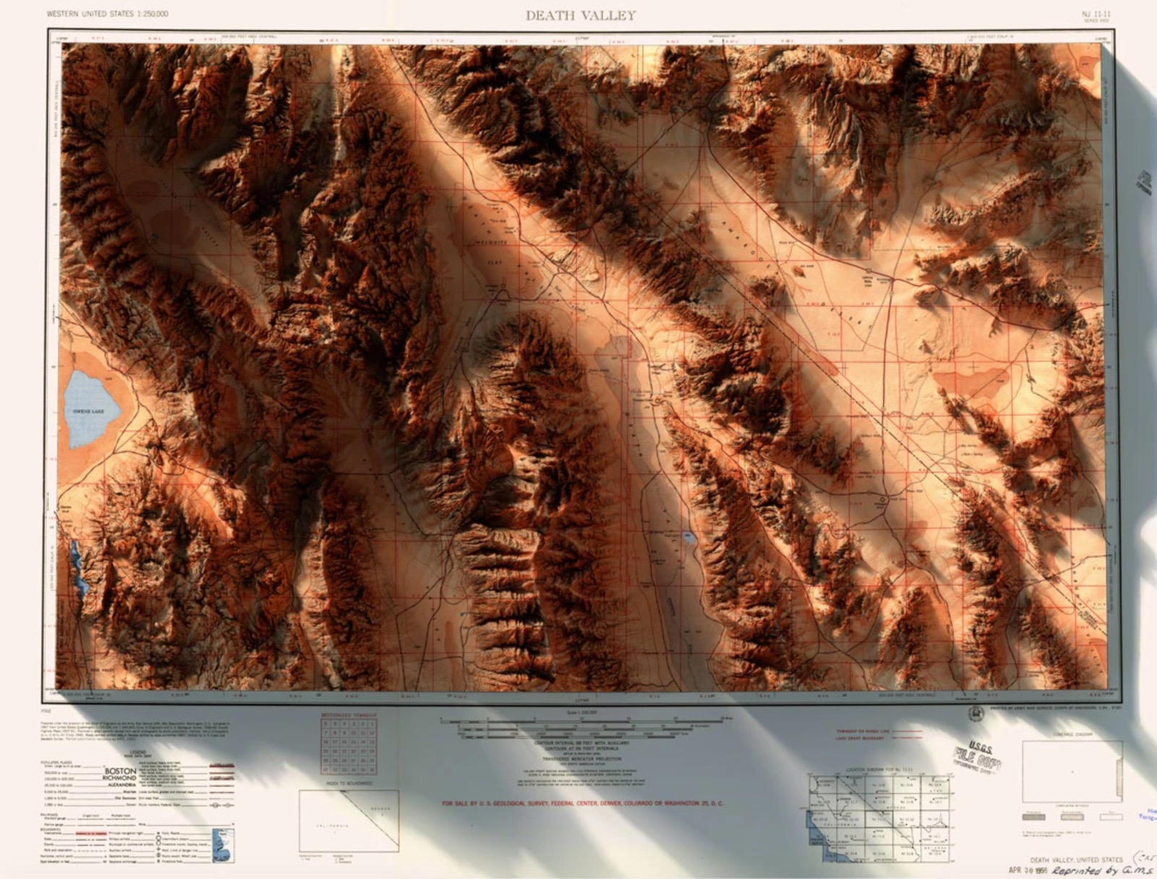Click the Army Map Service seal emblem
The width and height of the screenshot is (1157, 879).
tap(976, 712)
